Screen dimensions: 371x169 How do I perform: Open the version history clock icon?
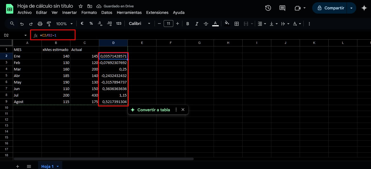[268, 8]
